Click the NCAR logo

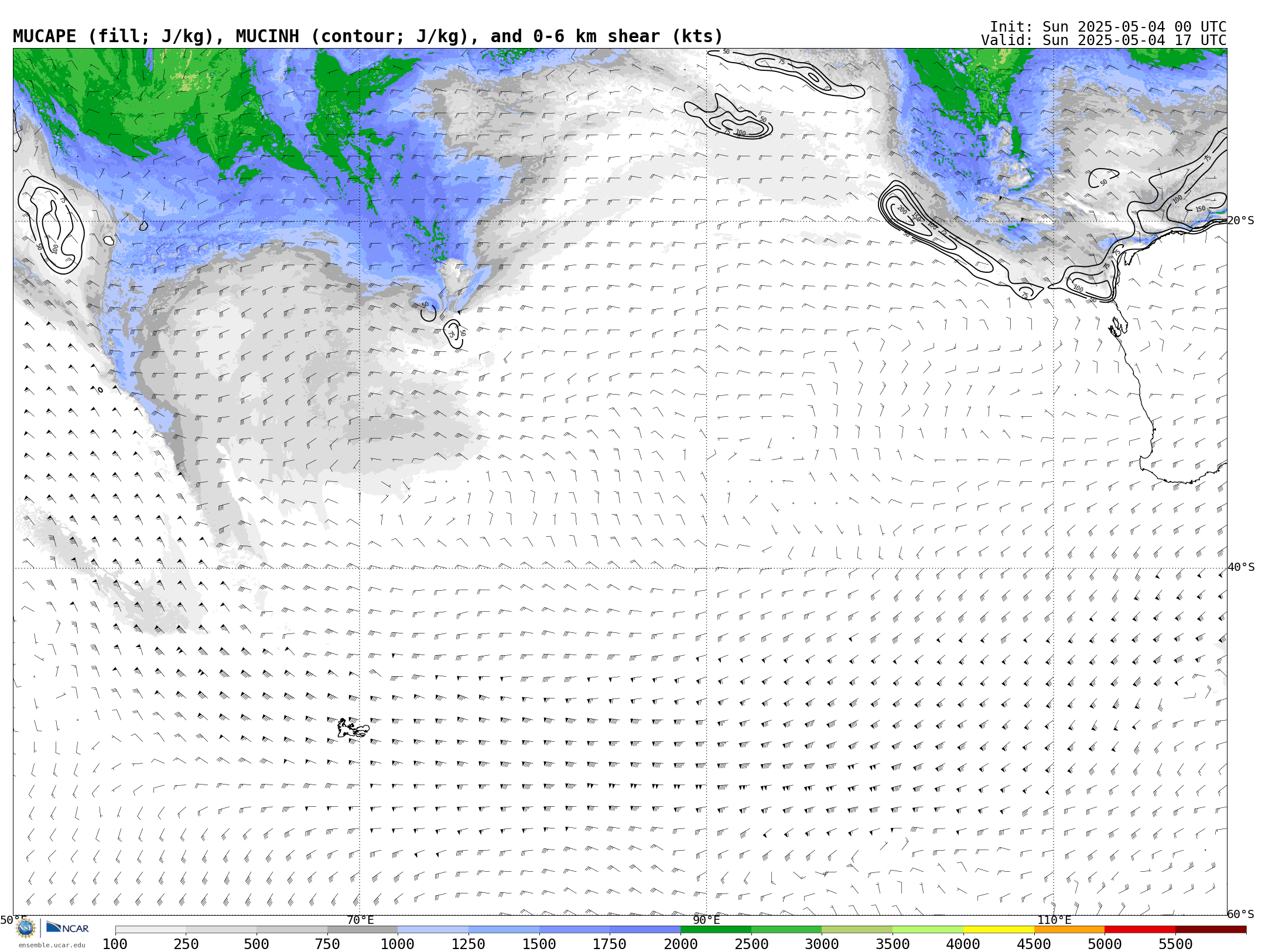67,927
